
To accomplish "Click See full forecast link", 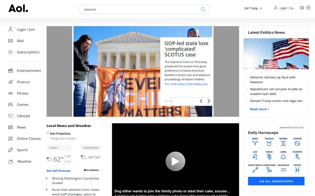I will coord(58,171).
